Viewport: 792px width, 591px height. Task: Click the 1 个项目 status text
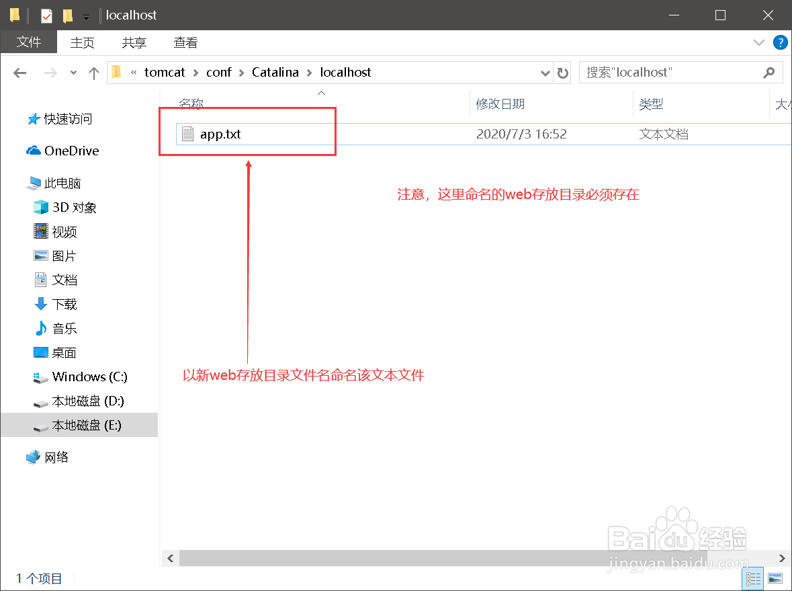(39, 578)
